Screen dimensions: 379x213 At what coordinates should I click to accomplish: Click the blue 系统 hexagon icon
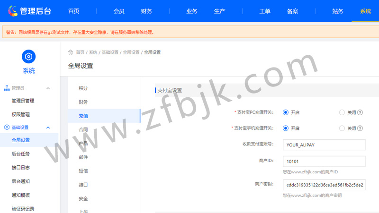(x=28, y=57)
